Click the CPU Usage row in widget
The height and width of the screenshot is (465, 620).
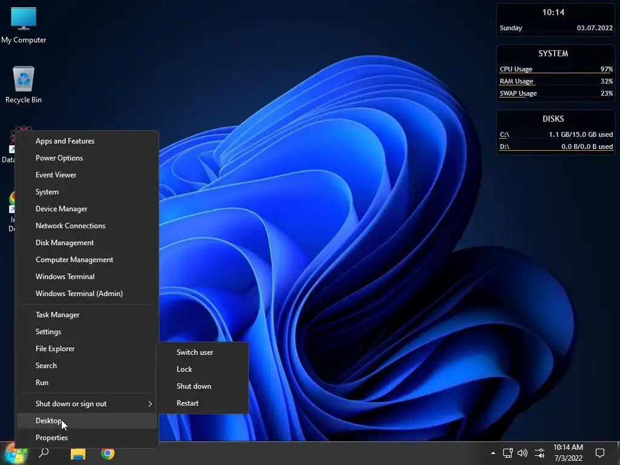tap(556, 69)
